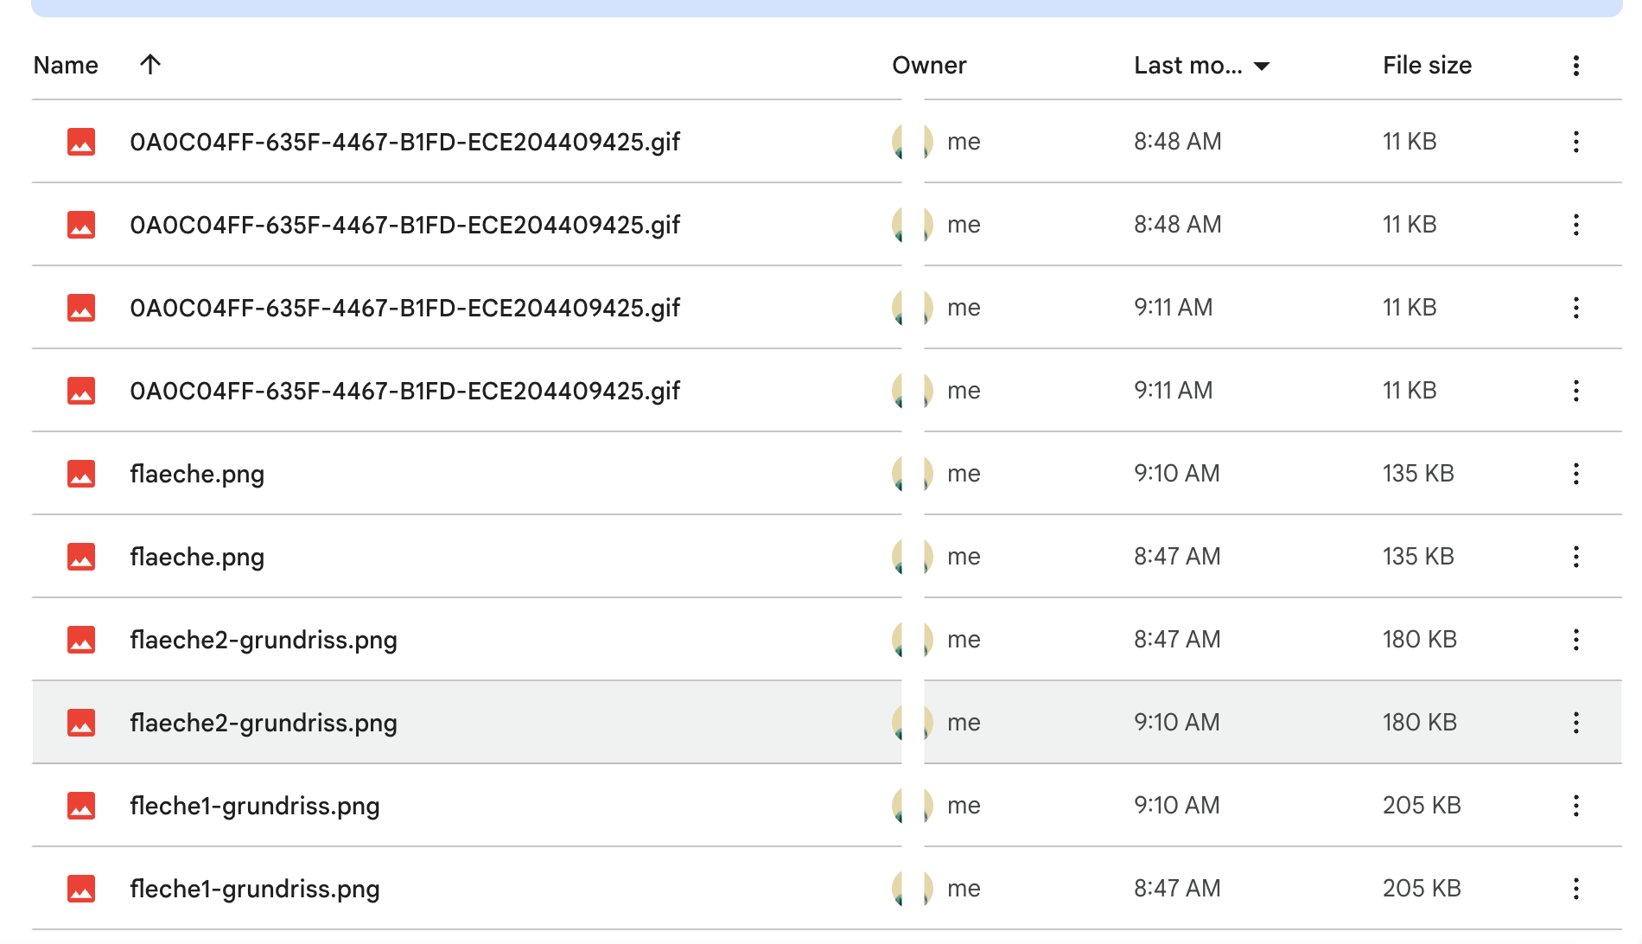Click the "Last mo..." column label

coord(1187,66)
